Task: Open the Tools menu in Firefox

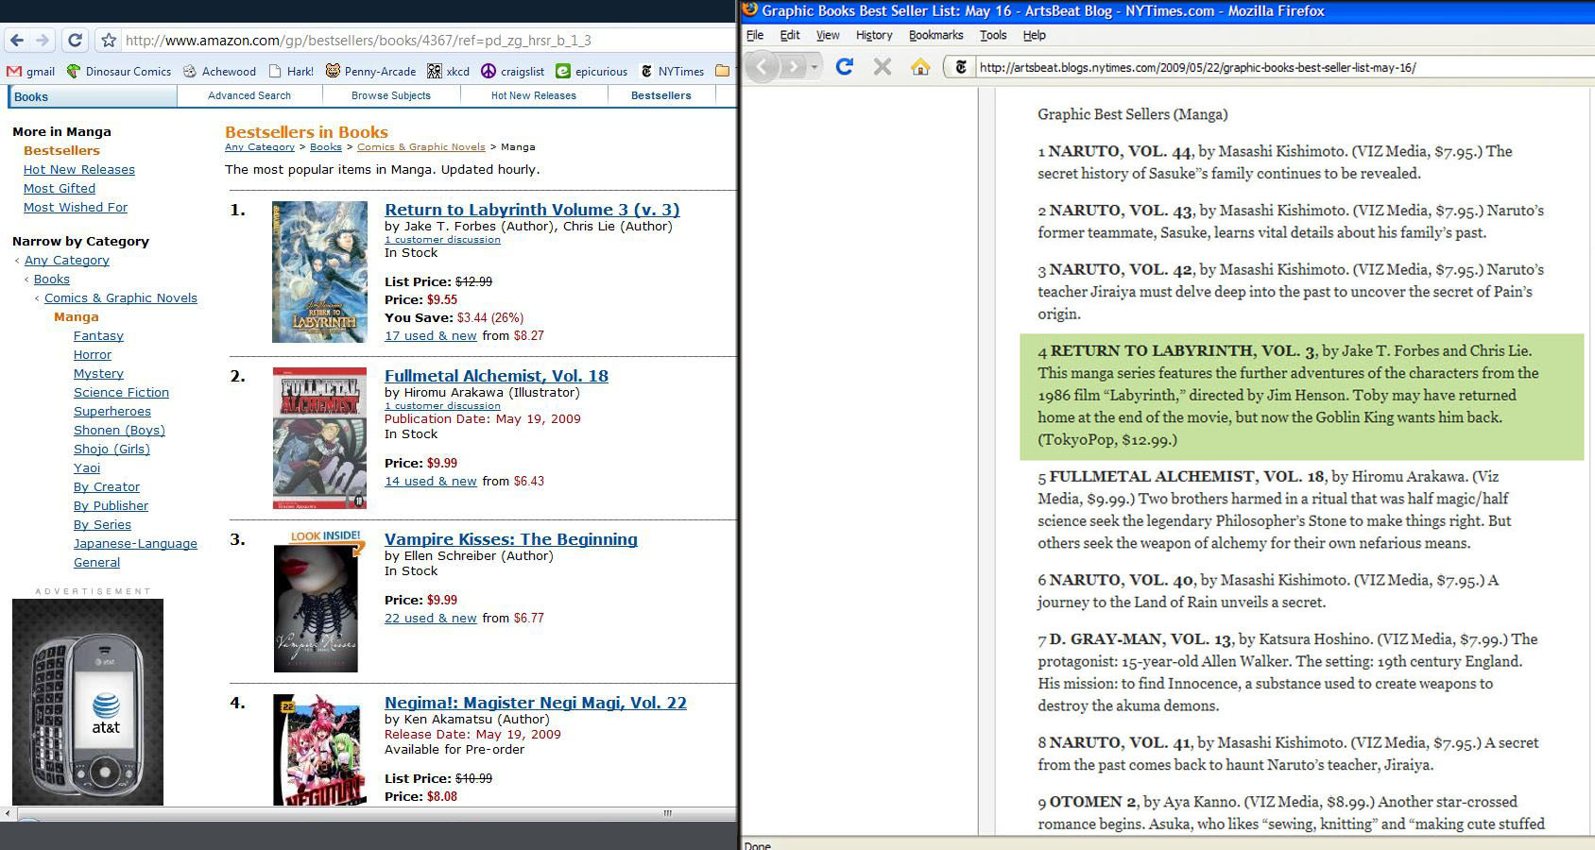Action: point(993,35)
